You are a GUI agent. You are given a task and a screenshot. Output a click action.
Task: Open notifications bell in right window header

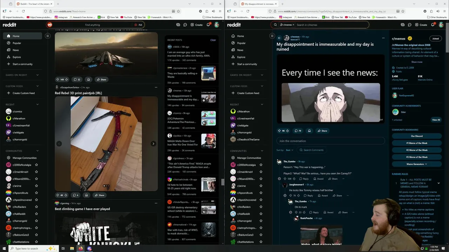[x=433, y=25]
